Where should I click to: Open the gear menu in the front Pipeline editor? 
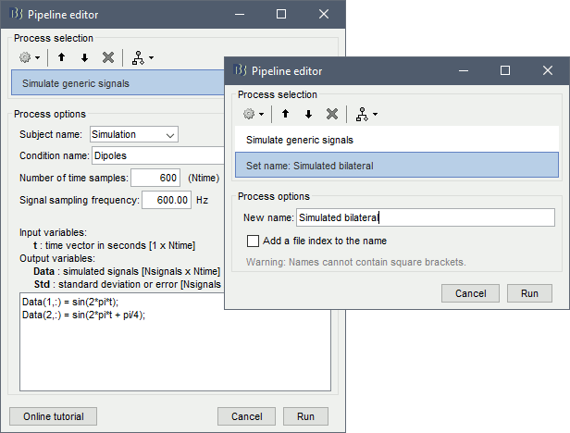click(x=253, y=114)
